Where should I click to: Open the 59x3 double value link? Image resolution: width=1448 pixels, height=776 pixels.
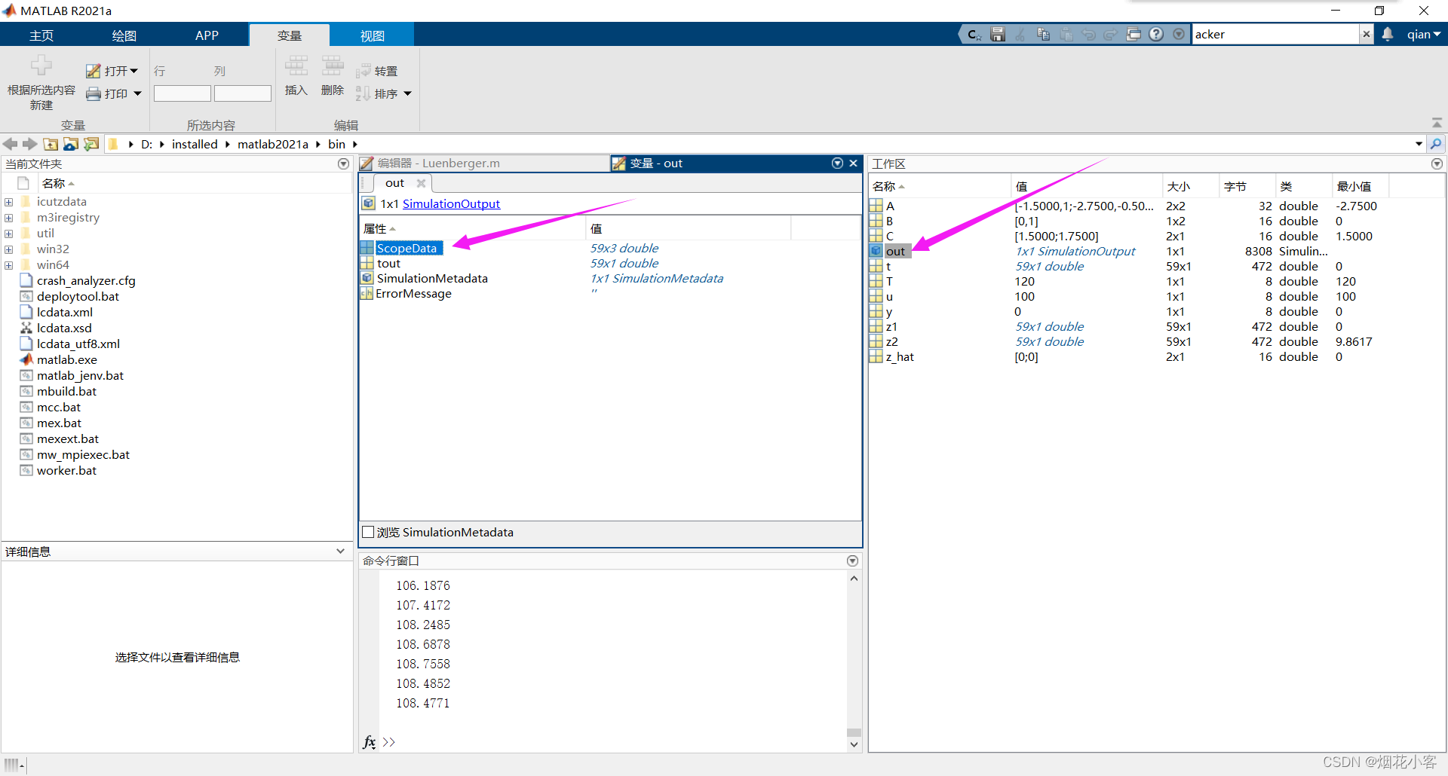(x=624, y=248)
